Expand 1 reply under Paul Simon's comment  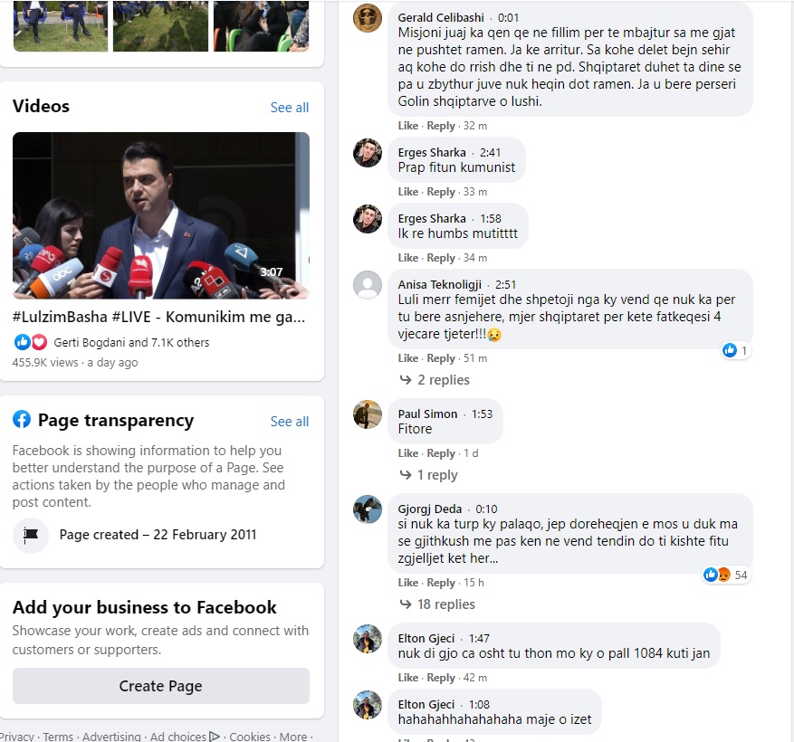coord(429,475)
